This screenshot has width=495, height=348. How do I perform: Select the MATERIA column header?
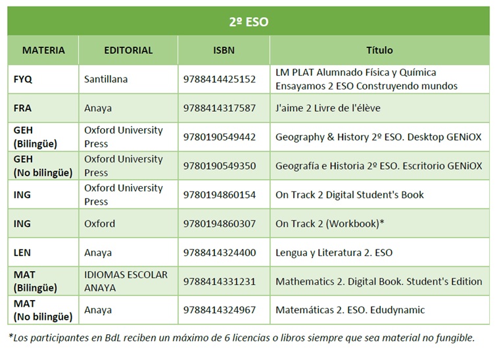43,50
